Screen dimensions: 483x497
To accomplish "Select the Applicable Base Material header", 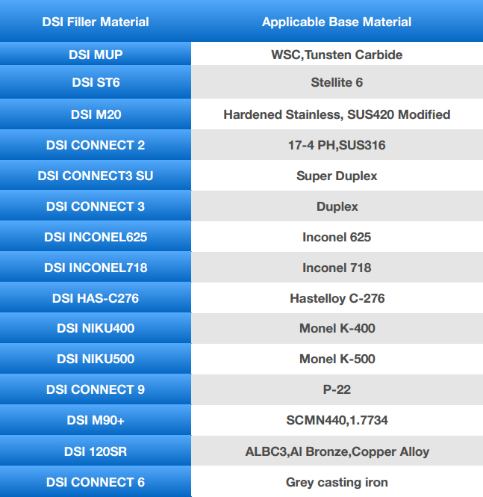I will point(337,22).
